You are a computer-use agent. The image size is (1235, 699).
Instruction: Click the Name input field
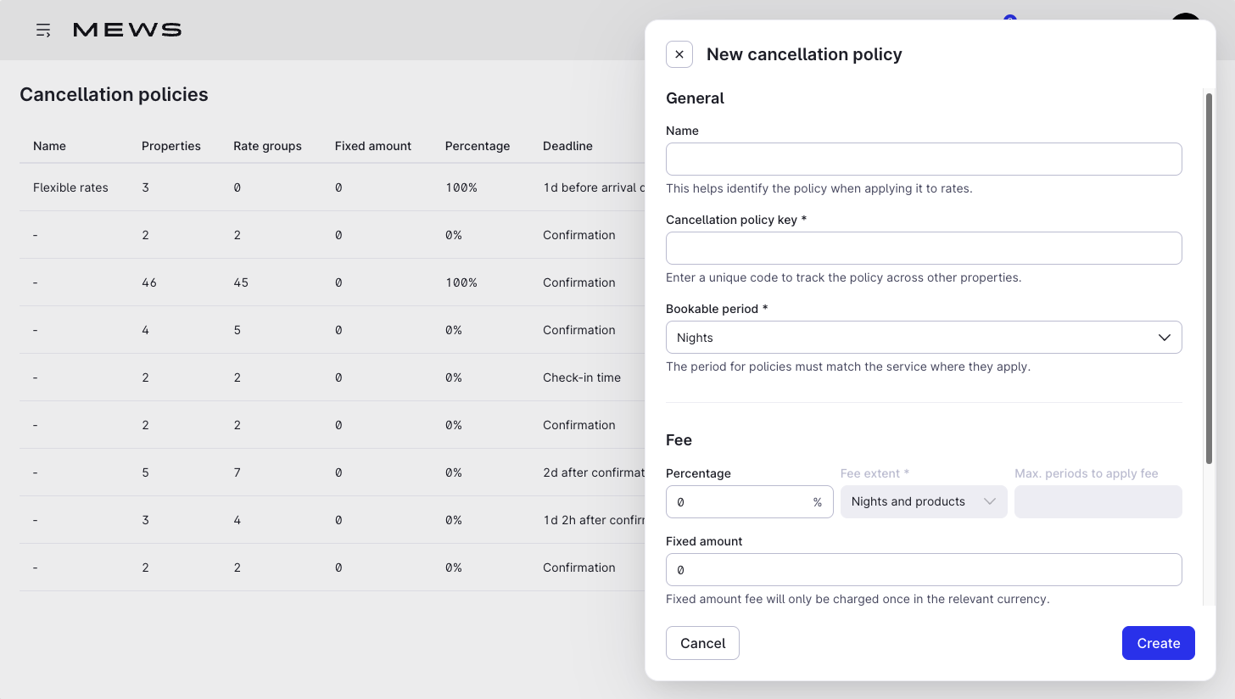pyautogui.click(x=924, y=159)
